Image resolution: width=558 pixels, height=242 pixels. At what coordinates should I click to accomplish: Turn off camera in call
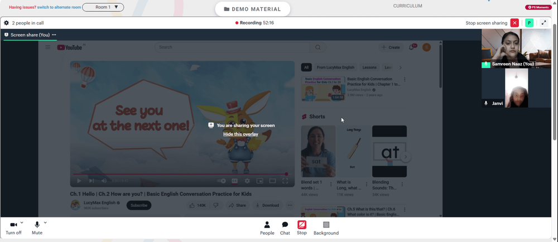(x=13, y=228)
